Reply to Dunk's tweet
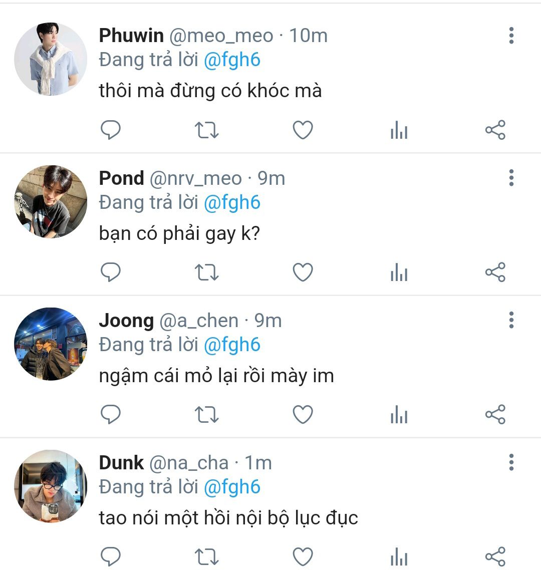The height and width of the screenshot is (570, 541). [x=111, y=556]
